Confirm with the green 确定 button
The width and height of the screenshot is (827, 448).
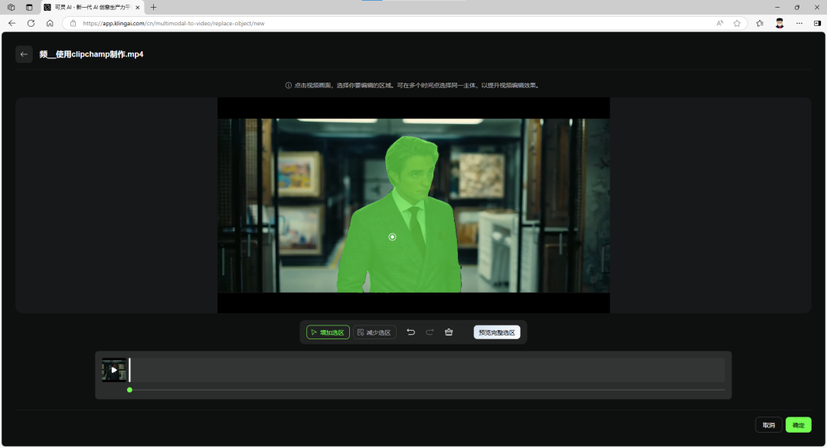click(x=798, y=425)
